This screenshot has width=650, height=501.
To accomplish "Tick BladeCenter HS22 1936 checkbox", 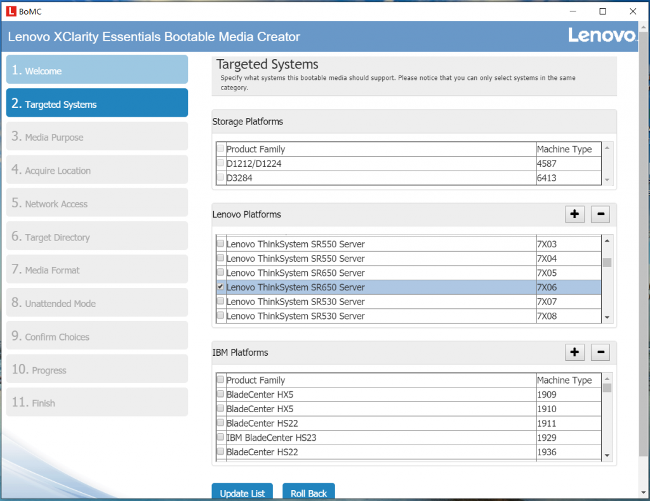I will (220, 452).
